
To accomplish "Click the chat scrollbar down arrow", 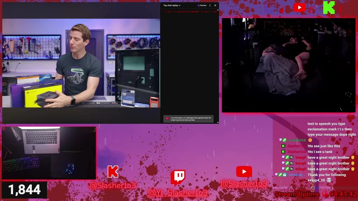I will tap(218, 122).
